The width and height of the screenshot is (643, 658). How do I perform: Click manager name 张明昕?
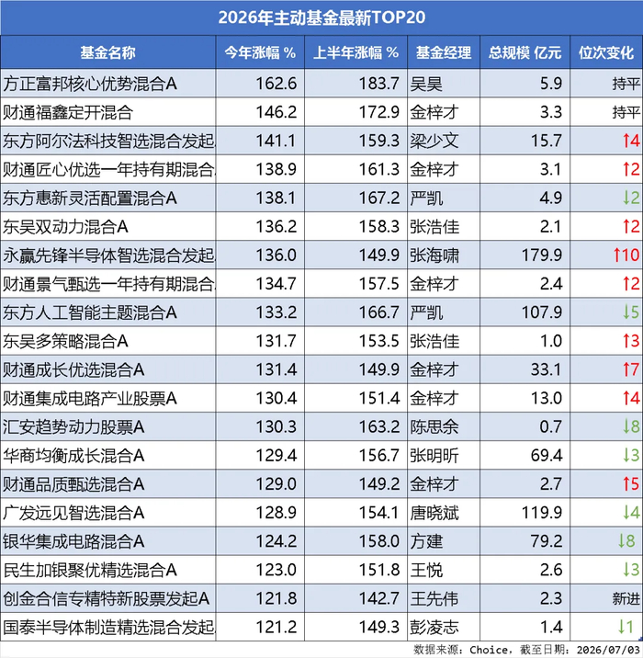coord(434,456)
